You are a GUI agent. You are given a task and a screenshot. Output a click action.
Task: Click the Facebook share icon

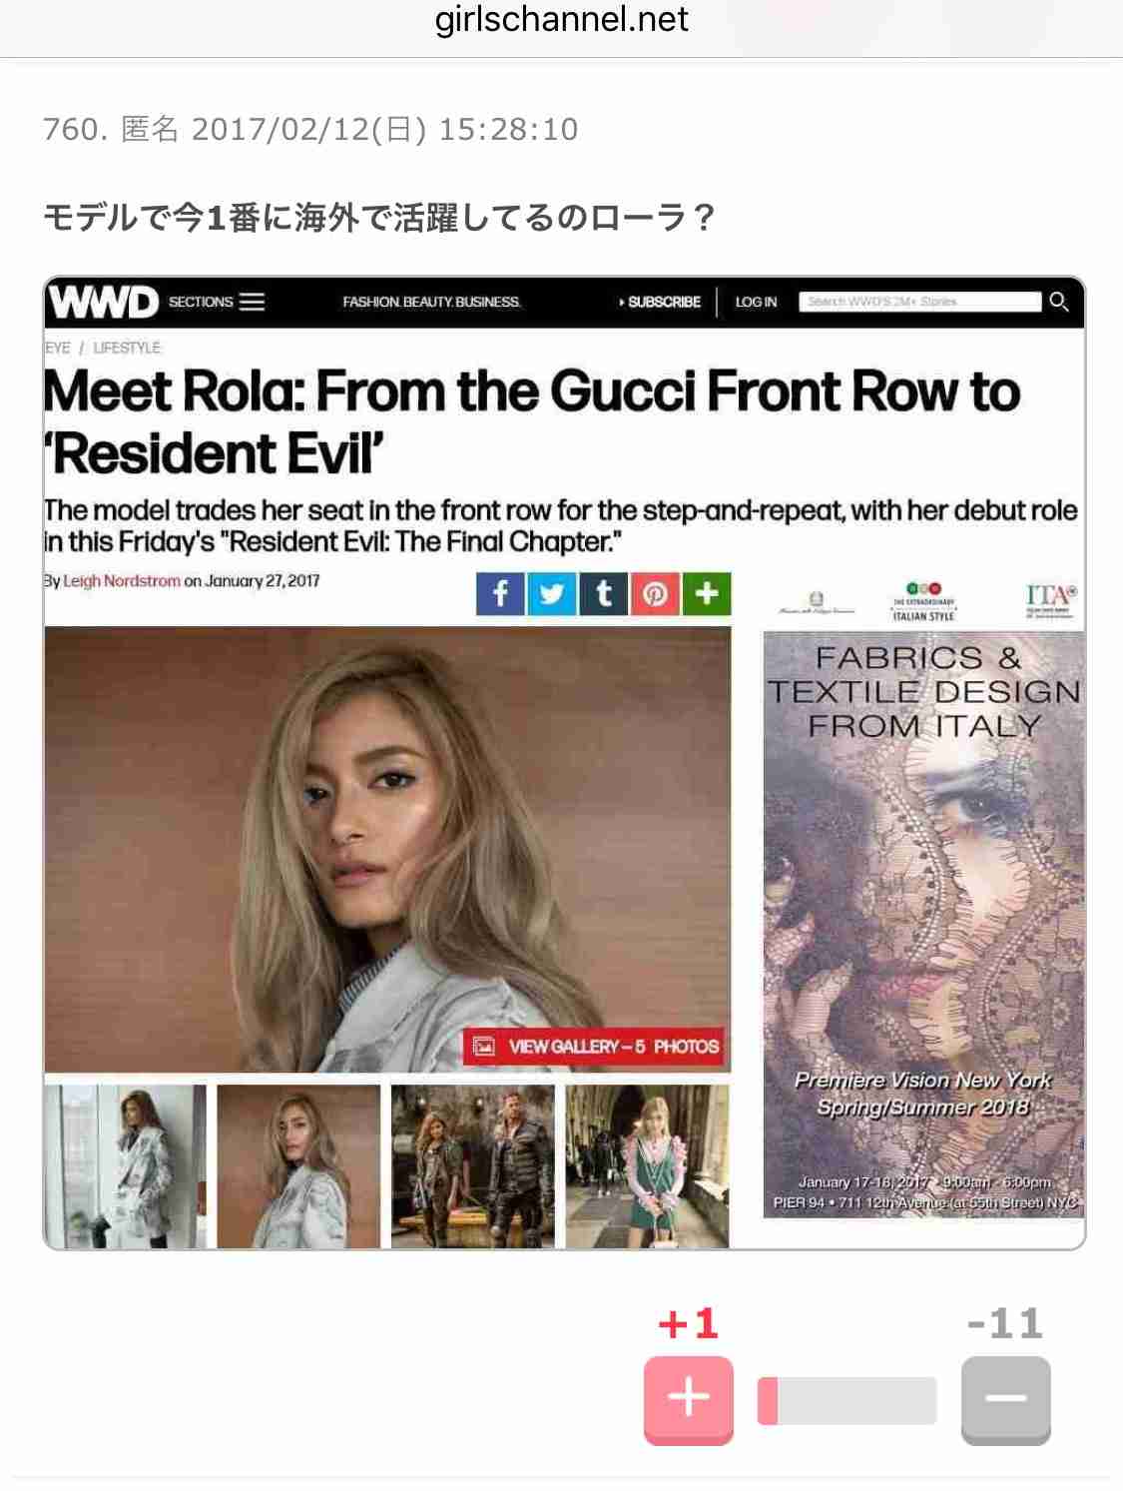500,593
